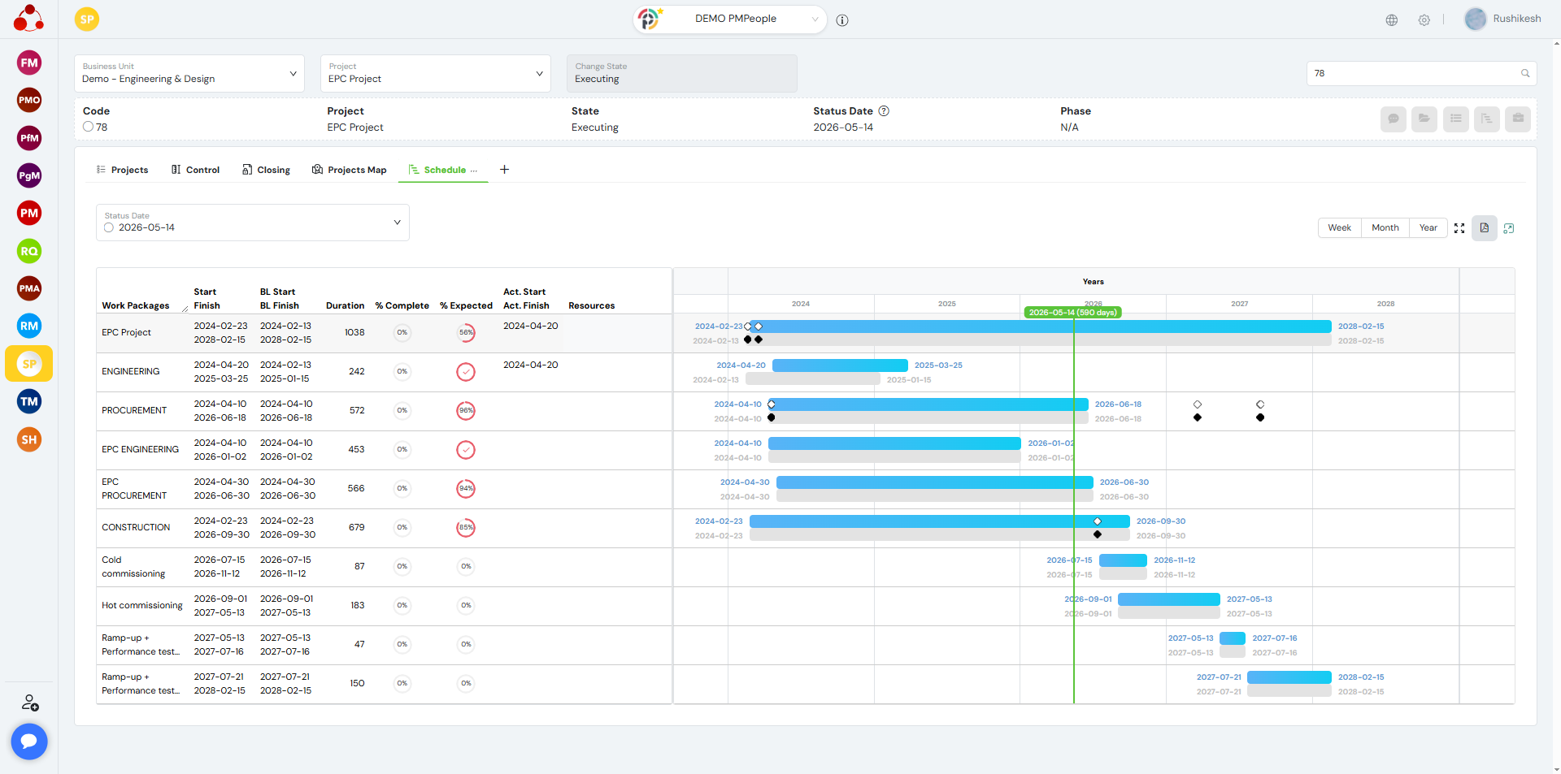Set Gantt scale to Week
The width and height of the screenshot is (1561, 774).
point(1339,227)
